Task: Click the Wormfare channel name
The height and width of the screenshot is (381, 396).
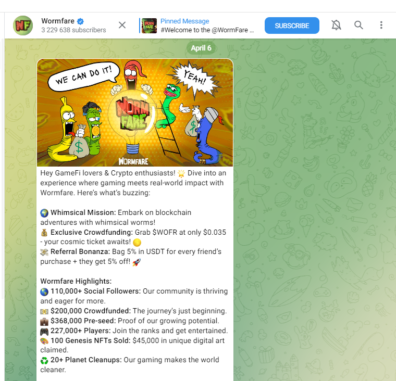Action: [x=58, y=21]
